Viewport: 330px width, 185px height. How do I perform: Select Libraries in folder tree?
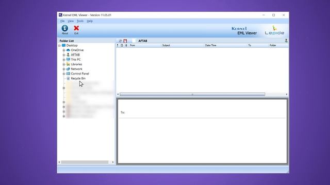click(76, 64)
